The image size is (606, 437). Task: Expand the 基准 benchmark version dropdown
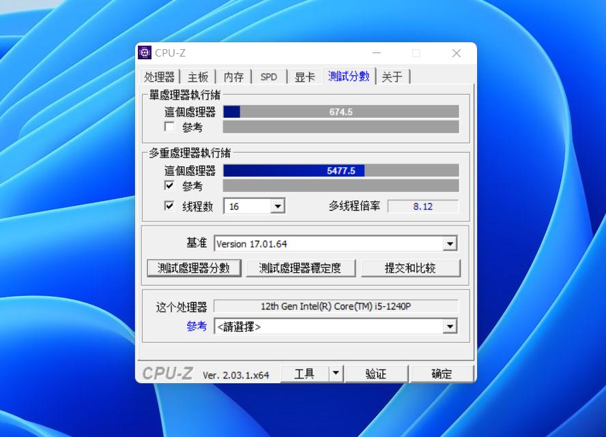[450, 243]
